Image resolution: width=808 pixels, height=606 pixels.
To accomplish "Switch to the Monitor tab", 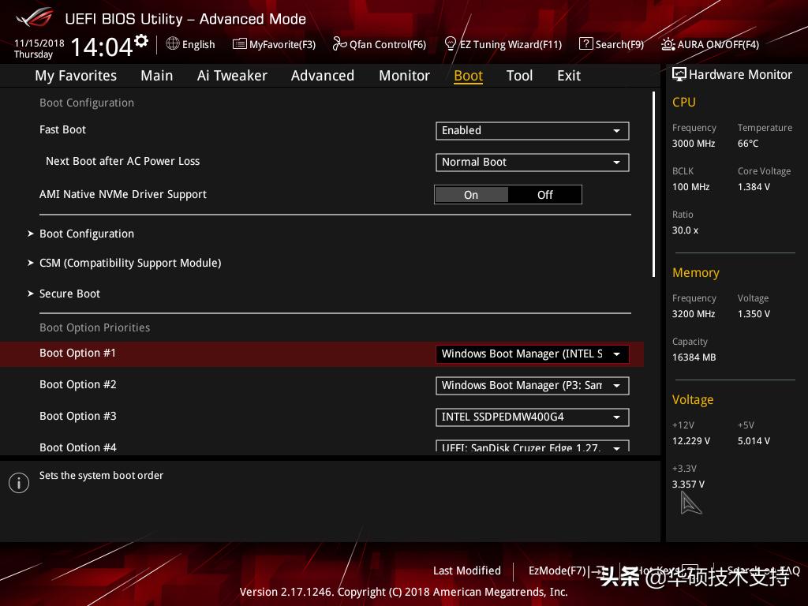I will point(404,76).
